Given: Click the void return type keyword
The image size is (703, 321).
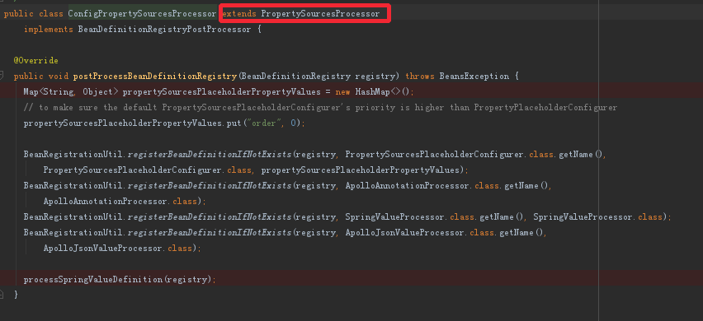Looking at the screenshot, I should click(58, 76).
